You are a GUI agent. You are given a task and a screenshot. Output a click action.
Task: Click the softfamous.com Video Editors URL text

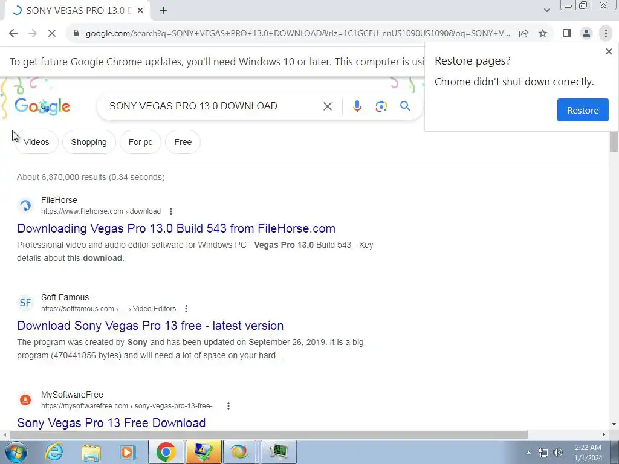pos(109,309)
